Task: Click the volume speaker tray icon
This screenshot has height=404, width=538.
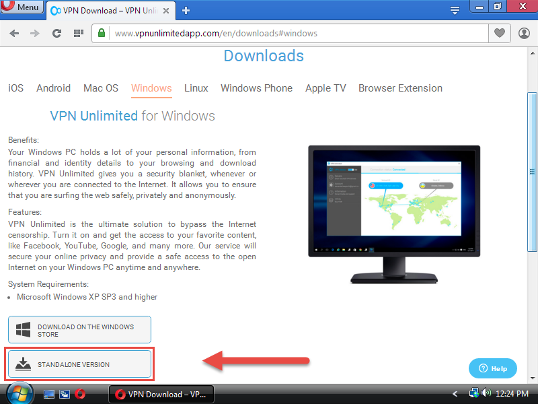Action: pos(486,393)
